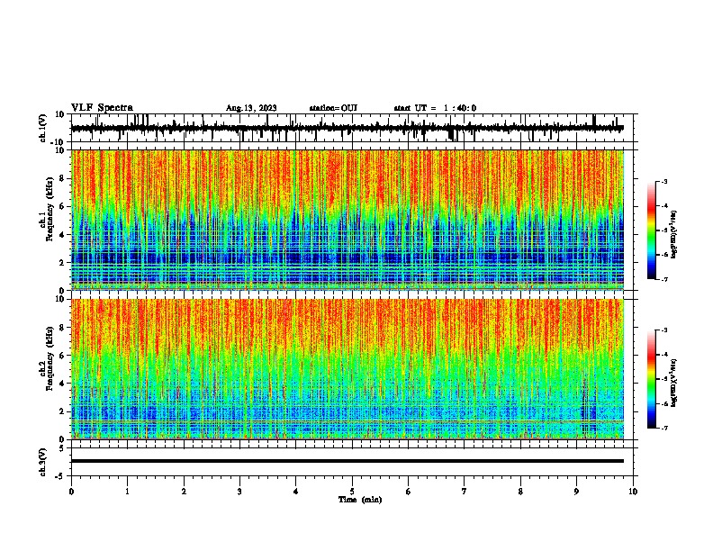Click the color scale bar beside ch.1 spectrogram
The height and width of the screenshot is (551, 713).
(652, 230)
